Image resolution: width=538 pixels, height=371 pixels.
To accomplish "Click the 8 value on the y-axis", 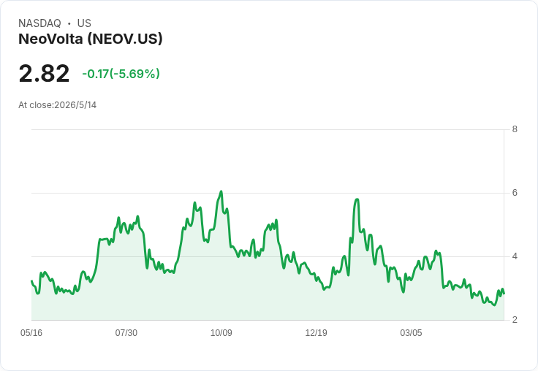I will (515, 129).
